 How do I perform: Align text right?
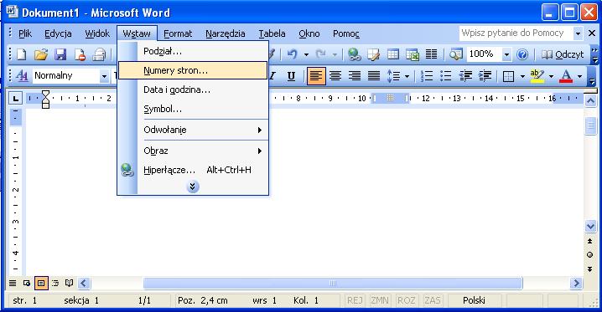click(x=355, y=76)
